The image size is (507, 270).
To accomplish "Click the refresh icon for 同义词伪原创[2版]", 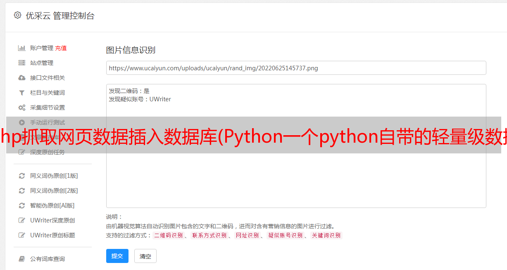I will click(22, 191).
